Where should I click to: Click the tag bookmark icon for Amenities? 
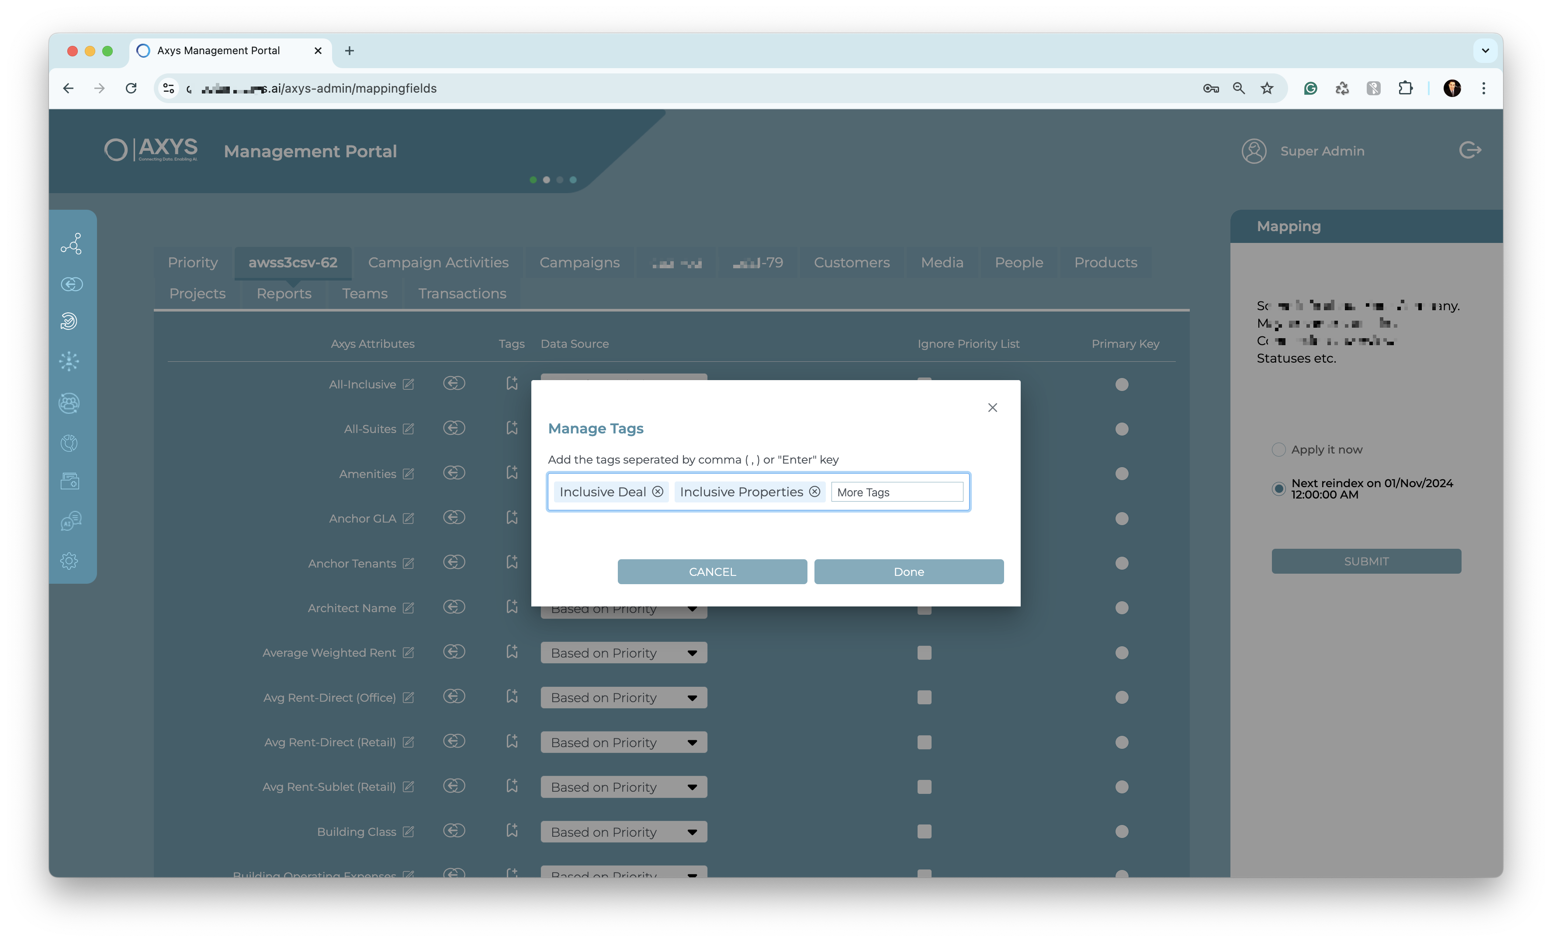[512, 473]
